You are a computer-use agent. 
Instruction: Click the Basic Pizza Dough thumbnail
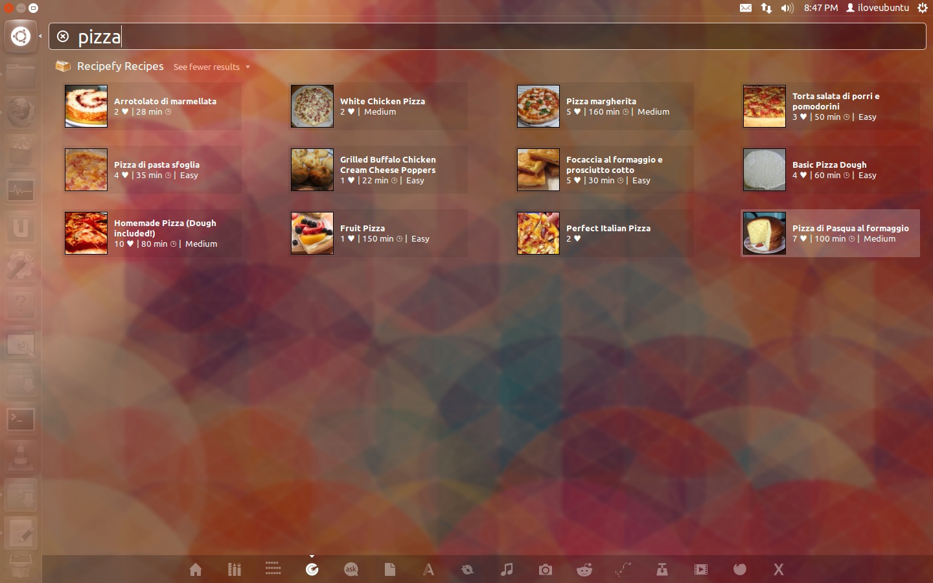pyautogui.click(x=765, y=170)
